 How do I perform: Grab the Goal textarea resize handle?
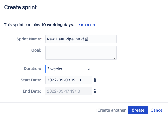point(115,58)
